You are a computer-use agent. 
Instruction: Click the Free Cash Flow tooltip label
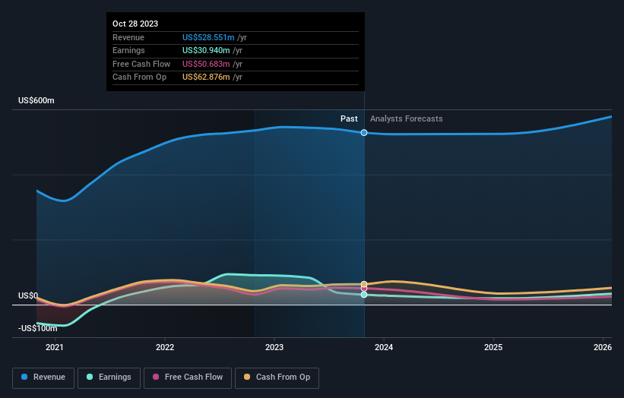[x=141, y=64]
